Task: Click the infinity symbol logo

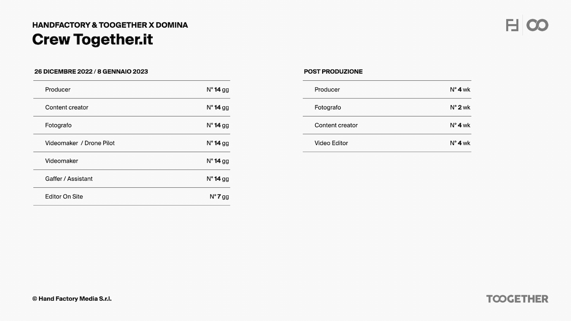Action: tap(537, 25)
